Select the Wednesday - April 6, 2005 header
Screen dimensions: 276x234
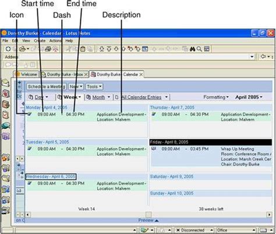(51, 176)
